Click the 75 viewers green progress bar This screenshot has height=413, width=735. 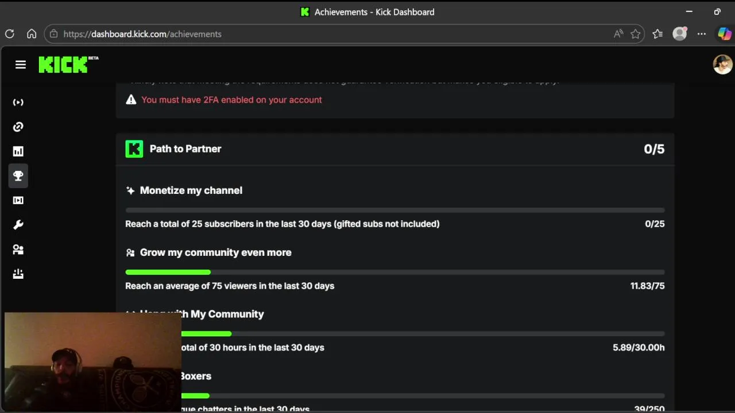168,272
